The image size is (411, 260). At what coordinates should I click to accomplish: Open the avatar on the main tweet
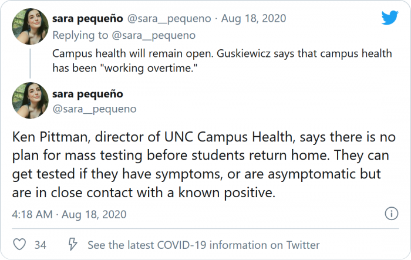click(x=26, y=100)
